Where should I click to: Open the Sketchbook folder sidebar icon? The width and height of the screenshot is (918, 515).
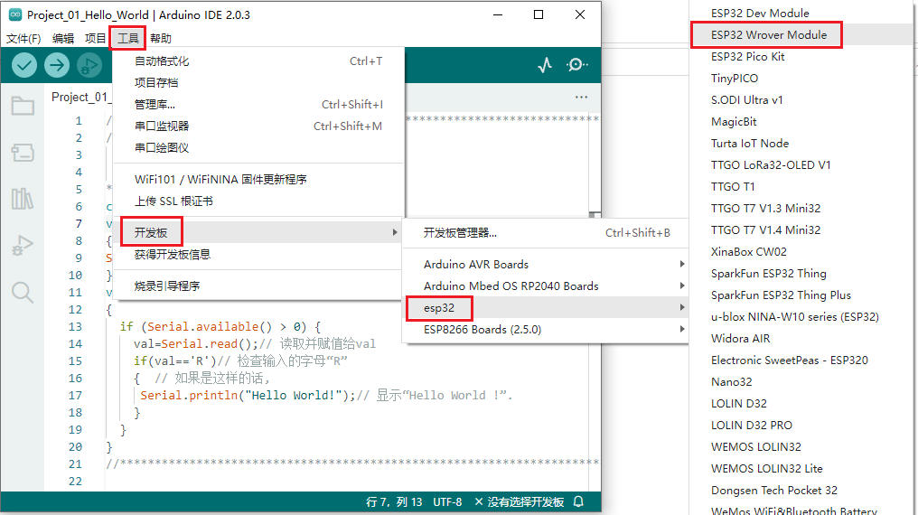23,107
